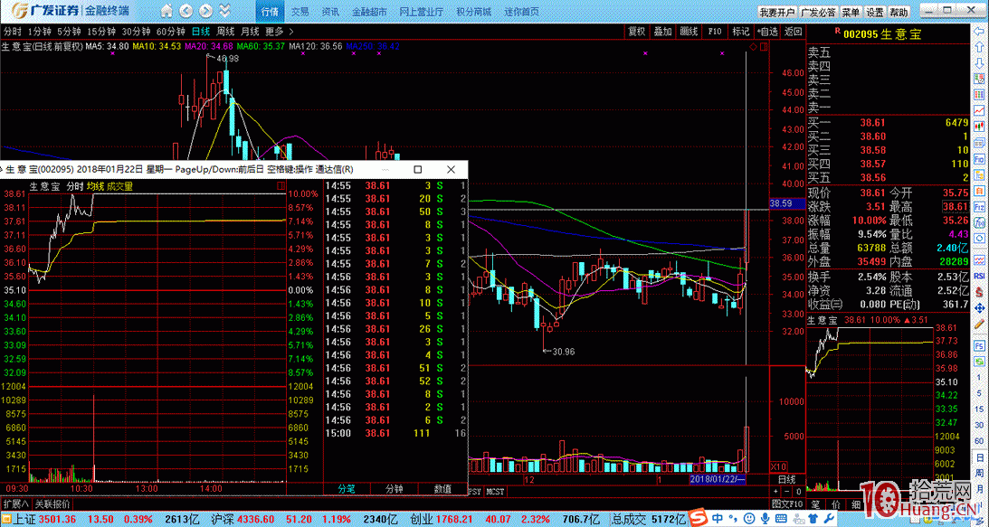The height and width of the screenshot is (527, 989).
Task: Click the 标记 mark button
Action: [740, 32]
